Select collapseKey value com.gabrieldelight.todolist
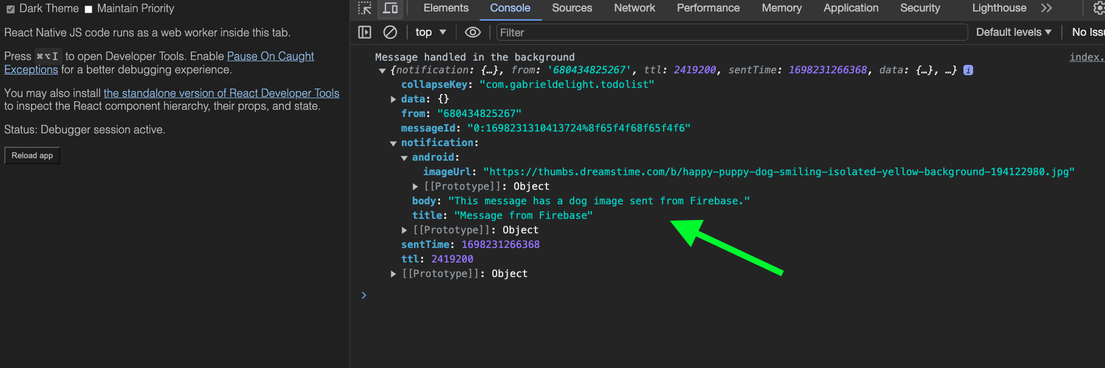 566,85
